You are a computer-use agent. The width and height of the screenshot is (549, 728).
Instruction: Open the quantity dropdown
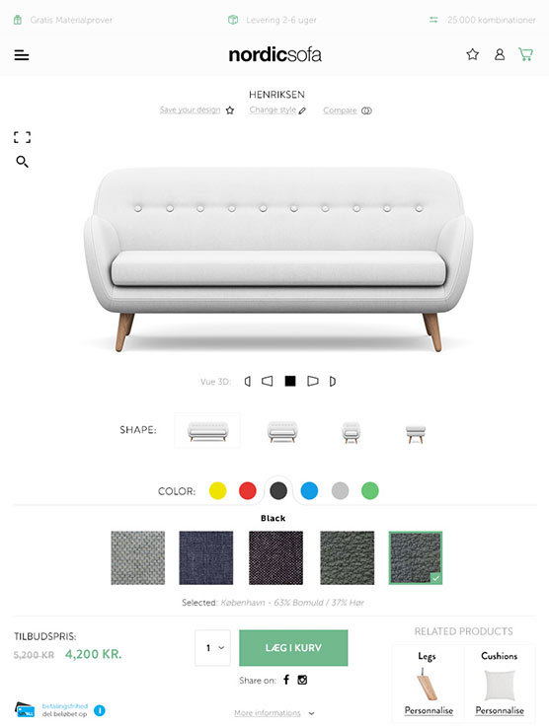click(x=213, y=648)
